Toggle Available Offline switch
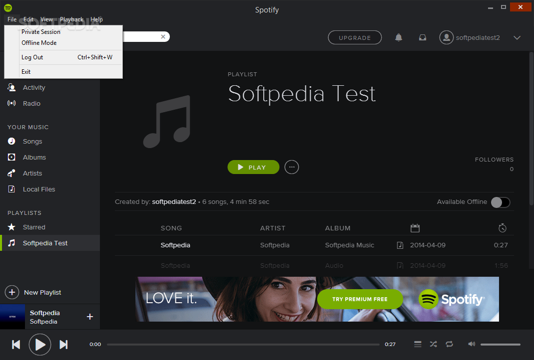534x360 pixels. pos(501,202)
